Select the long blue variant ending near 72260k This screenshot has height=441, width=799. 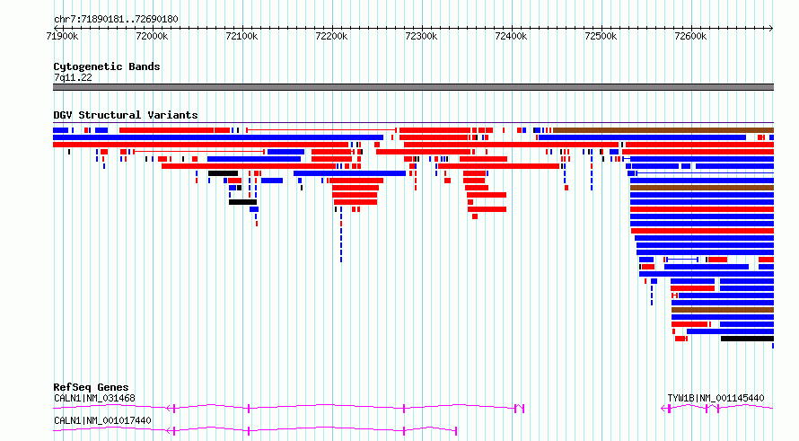(x=218, y=137)
